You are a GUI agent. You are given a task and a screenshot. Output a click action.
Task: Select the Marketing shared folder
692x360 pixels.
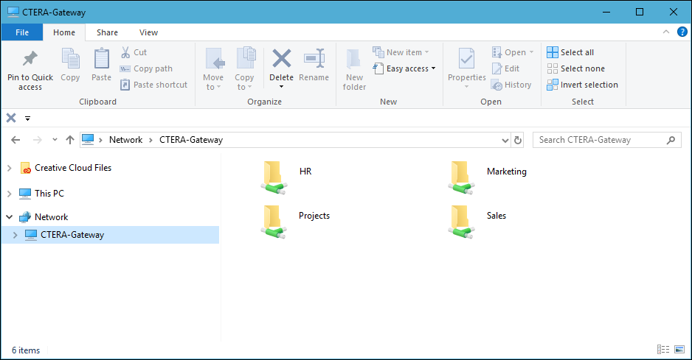[x=488, y=177]
